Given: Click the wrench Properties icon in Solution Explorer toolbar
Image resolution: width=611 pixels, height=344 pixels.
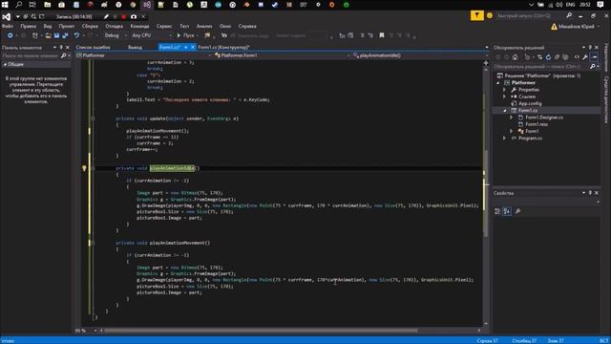Looking at the screenshot, I should pyautogui.click(x=585, y=57).
